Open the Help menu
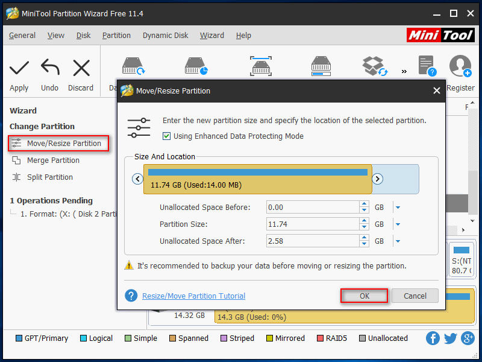Viewport: 482px width, 362px height. pos(243,36)
